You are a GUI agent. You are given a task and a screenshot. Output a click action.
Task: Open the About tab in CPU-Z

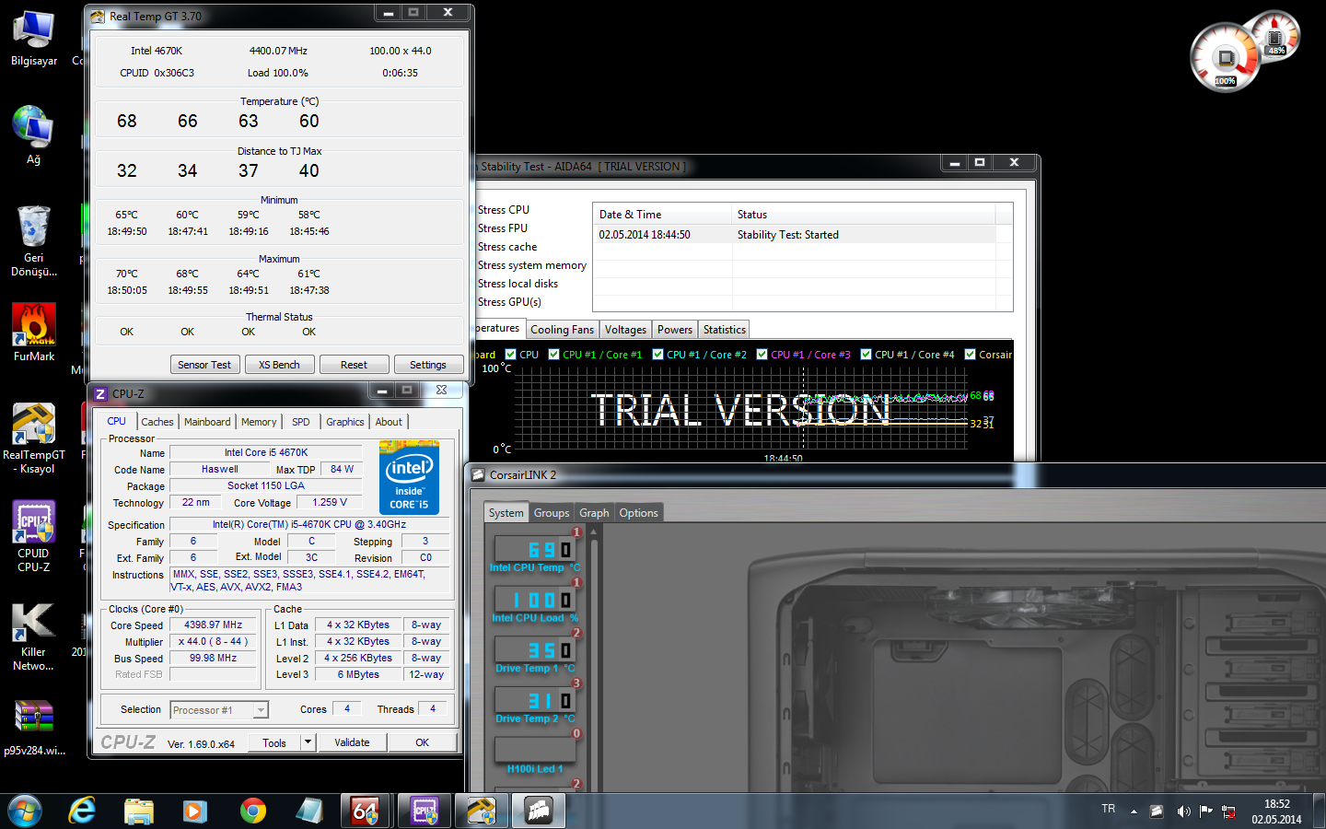coord(389,422)
